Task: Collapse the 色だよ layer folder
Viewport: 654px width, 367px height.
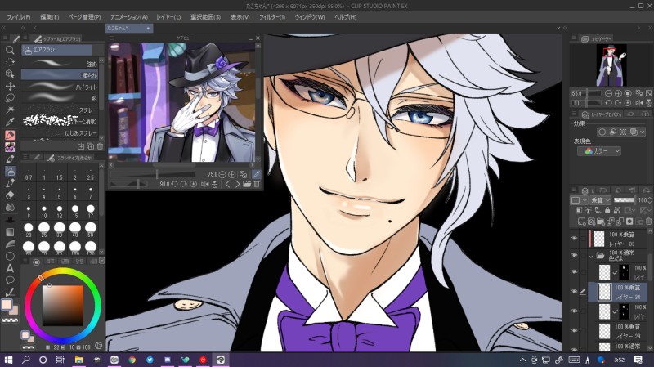Action: tap(591, 256)
